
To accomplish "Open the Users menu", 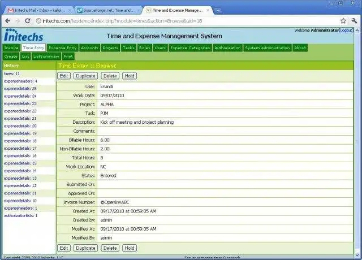I will pos(160,47).
